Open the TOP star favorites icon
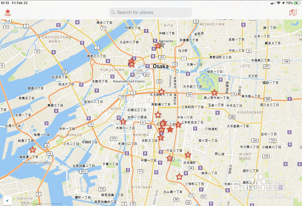The width and height of the screenshot is (302, 206). coord(8,13)
